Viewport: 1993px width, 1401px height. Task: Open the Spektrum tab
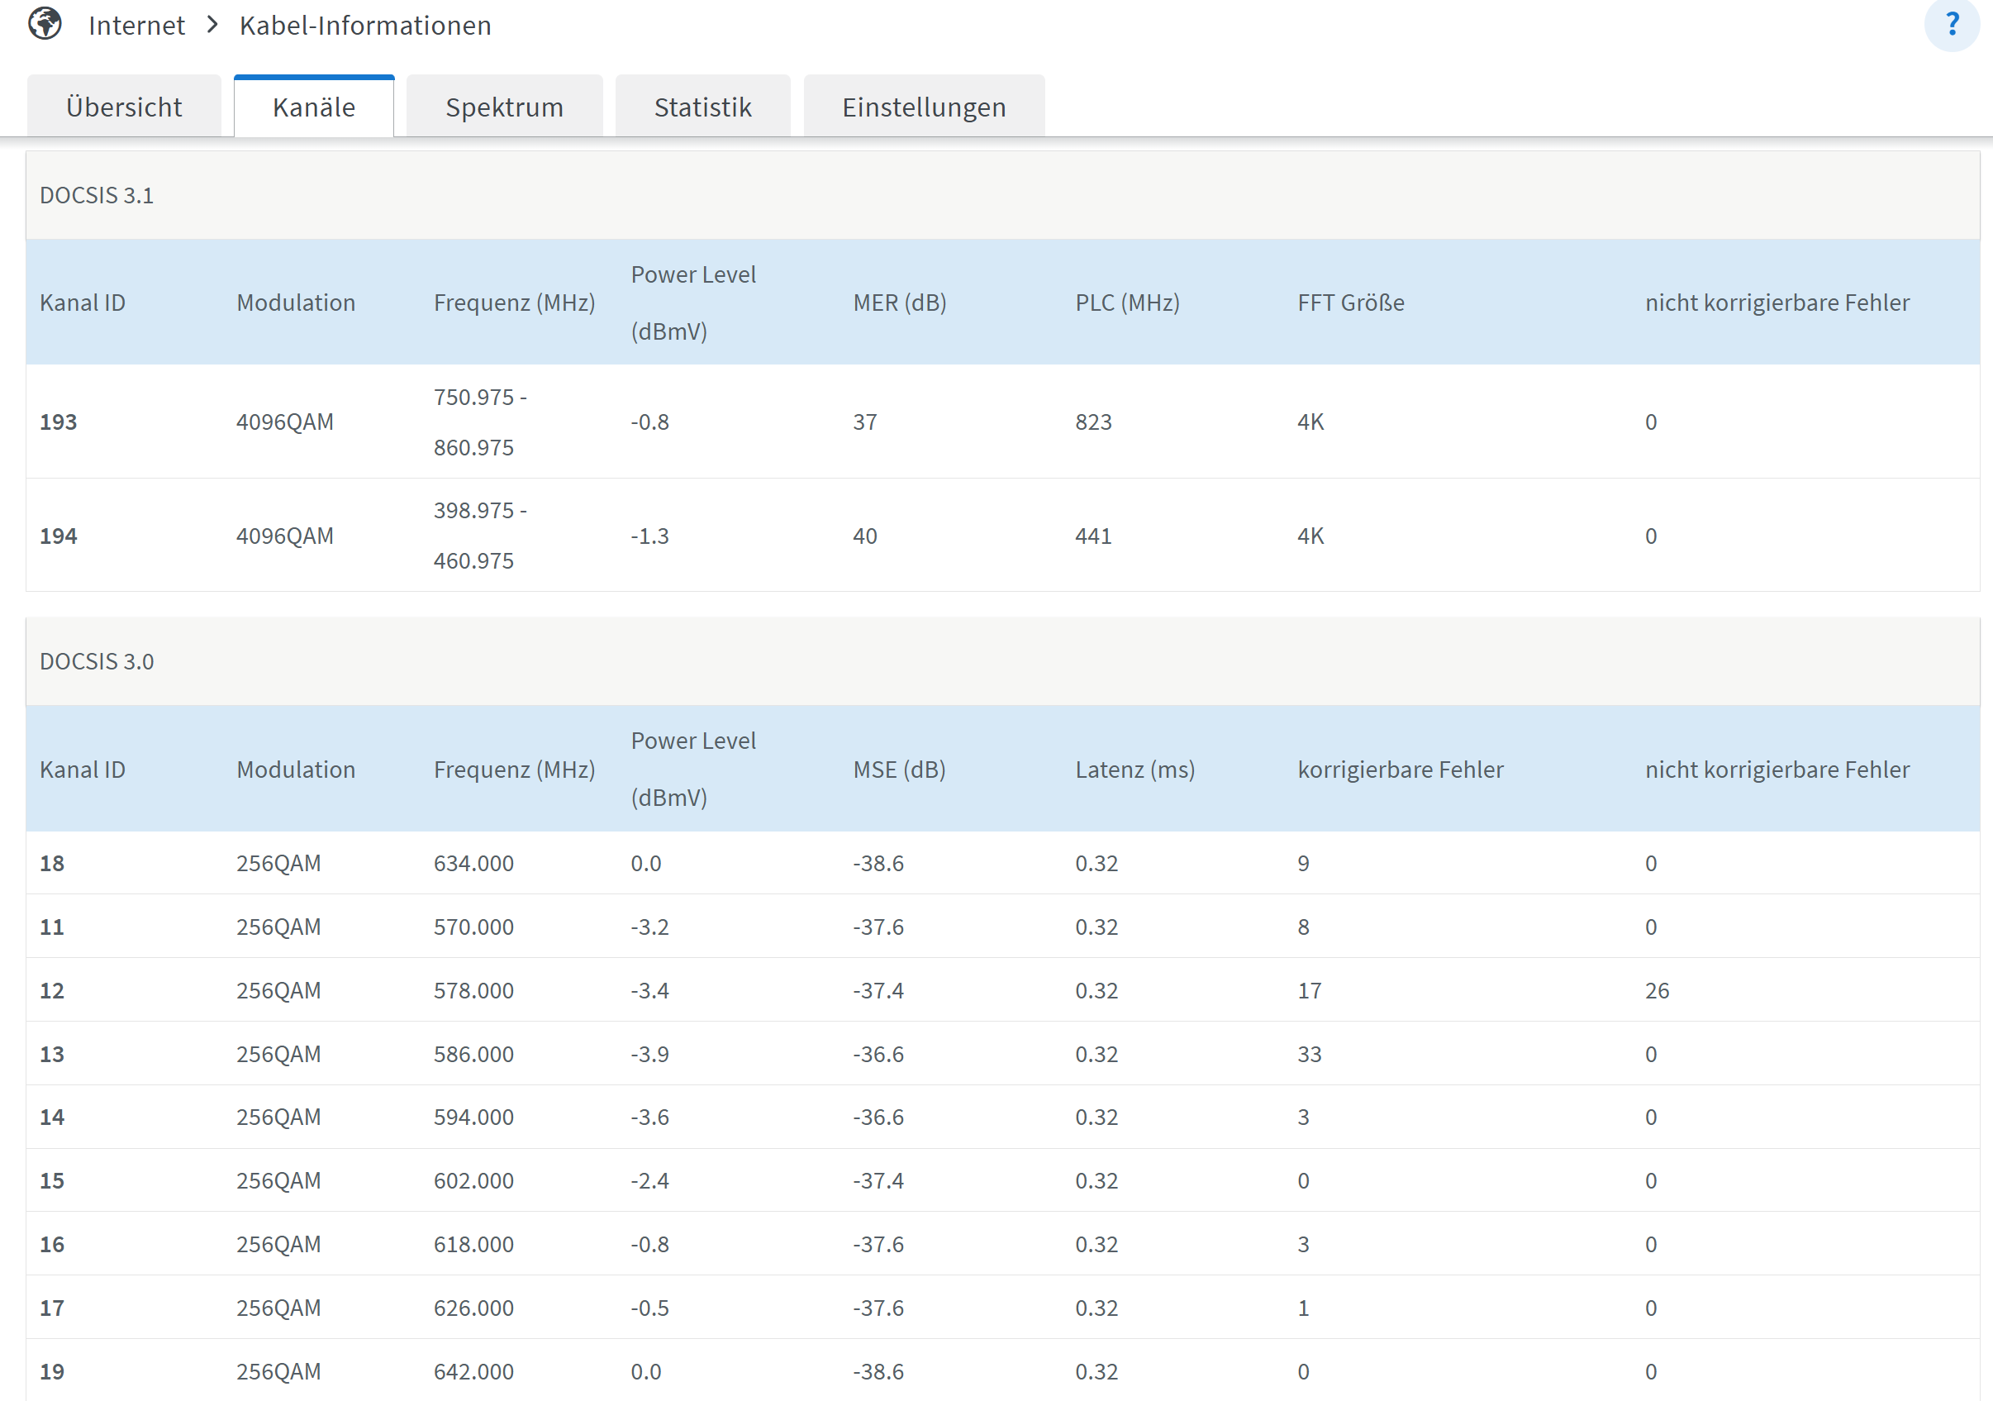point(503,107)
